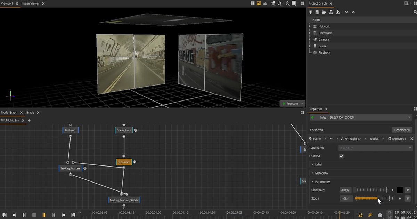Expand the Hardware tree item

(310, 33)
